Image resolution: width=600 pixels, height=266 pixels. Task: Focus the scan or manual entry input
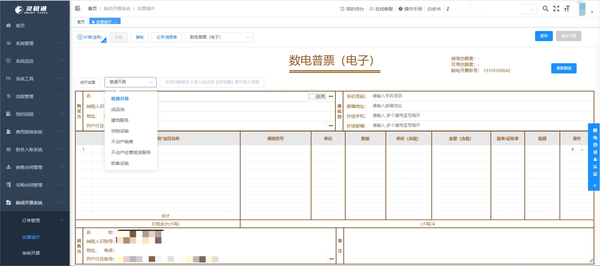coord(212,82)
